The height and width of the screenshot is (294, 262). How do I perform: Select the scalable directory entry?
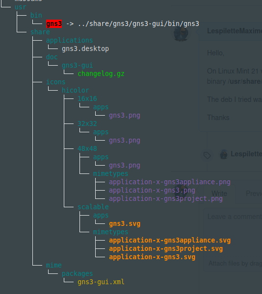click(x=93, y=207)
